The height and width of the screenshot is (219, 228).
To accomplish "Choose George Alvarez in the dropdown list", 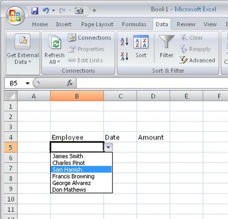I will coord(82,183).
